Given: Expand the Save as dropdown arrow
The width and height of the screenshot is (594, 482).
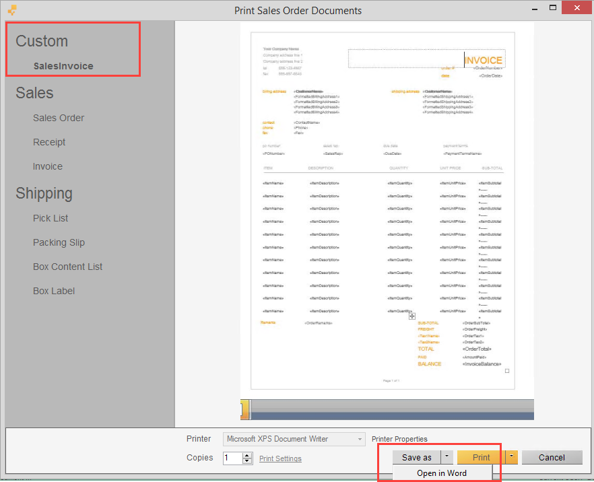Looking at the screenshot, I should click(447, 457).
